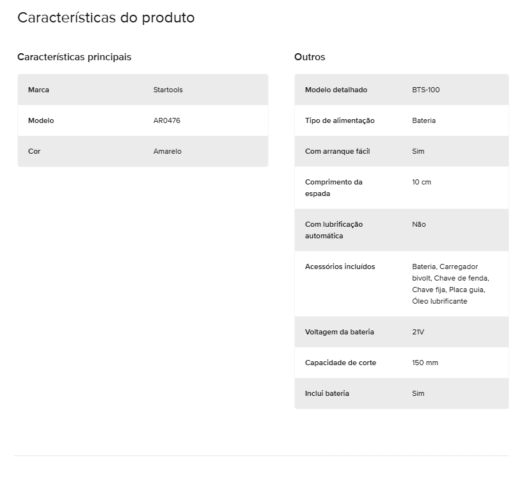The height and width of the screenshot is (483, 522).
Task: Click the 'Características do produto' heading
Action: tap(106, 18)
